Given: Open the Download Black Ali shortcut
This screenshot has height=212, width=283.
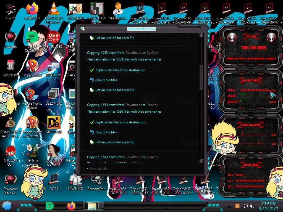Looking at the screenshot, I should coord(11,184).
